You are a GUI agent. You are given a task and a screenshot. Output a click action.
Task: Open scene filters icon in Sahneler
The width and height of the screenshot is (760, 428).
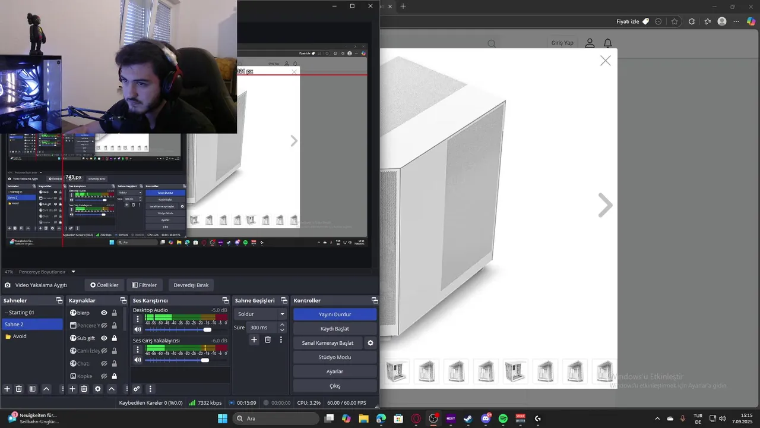(33, 389)
